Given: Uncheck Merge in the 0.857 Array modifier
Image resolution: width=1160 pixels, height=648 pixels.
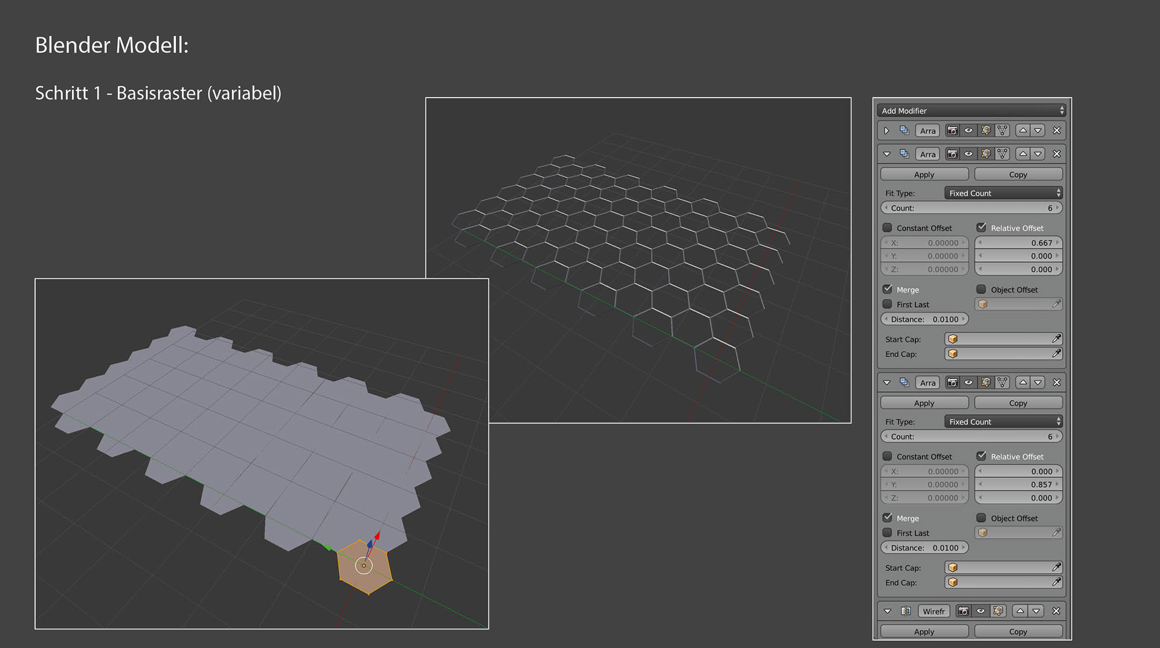Looking at the screenshot, I should click(887, 518).
